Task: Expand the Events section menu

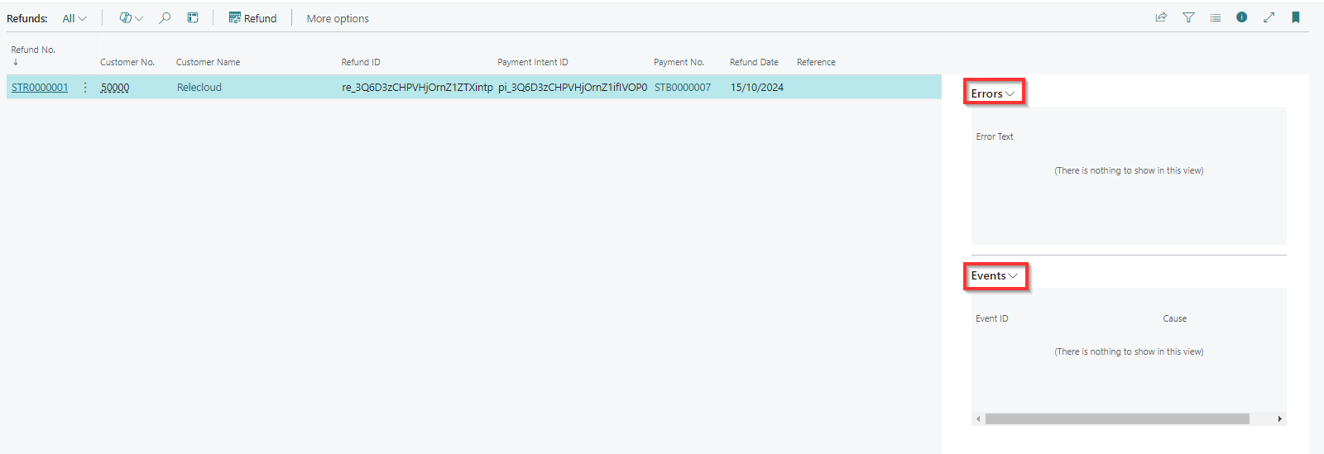Action: tap(994, 275)
